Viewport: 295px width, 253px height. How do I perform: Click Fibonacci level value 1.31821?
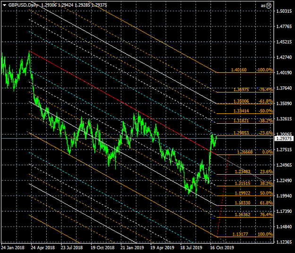click(x=241, y=121)
